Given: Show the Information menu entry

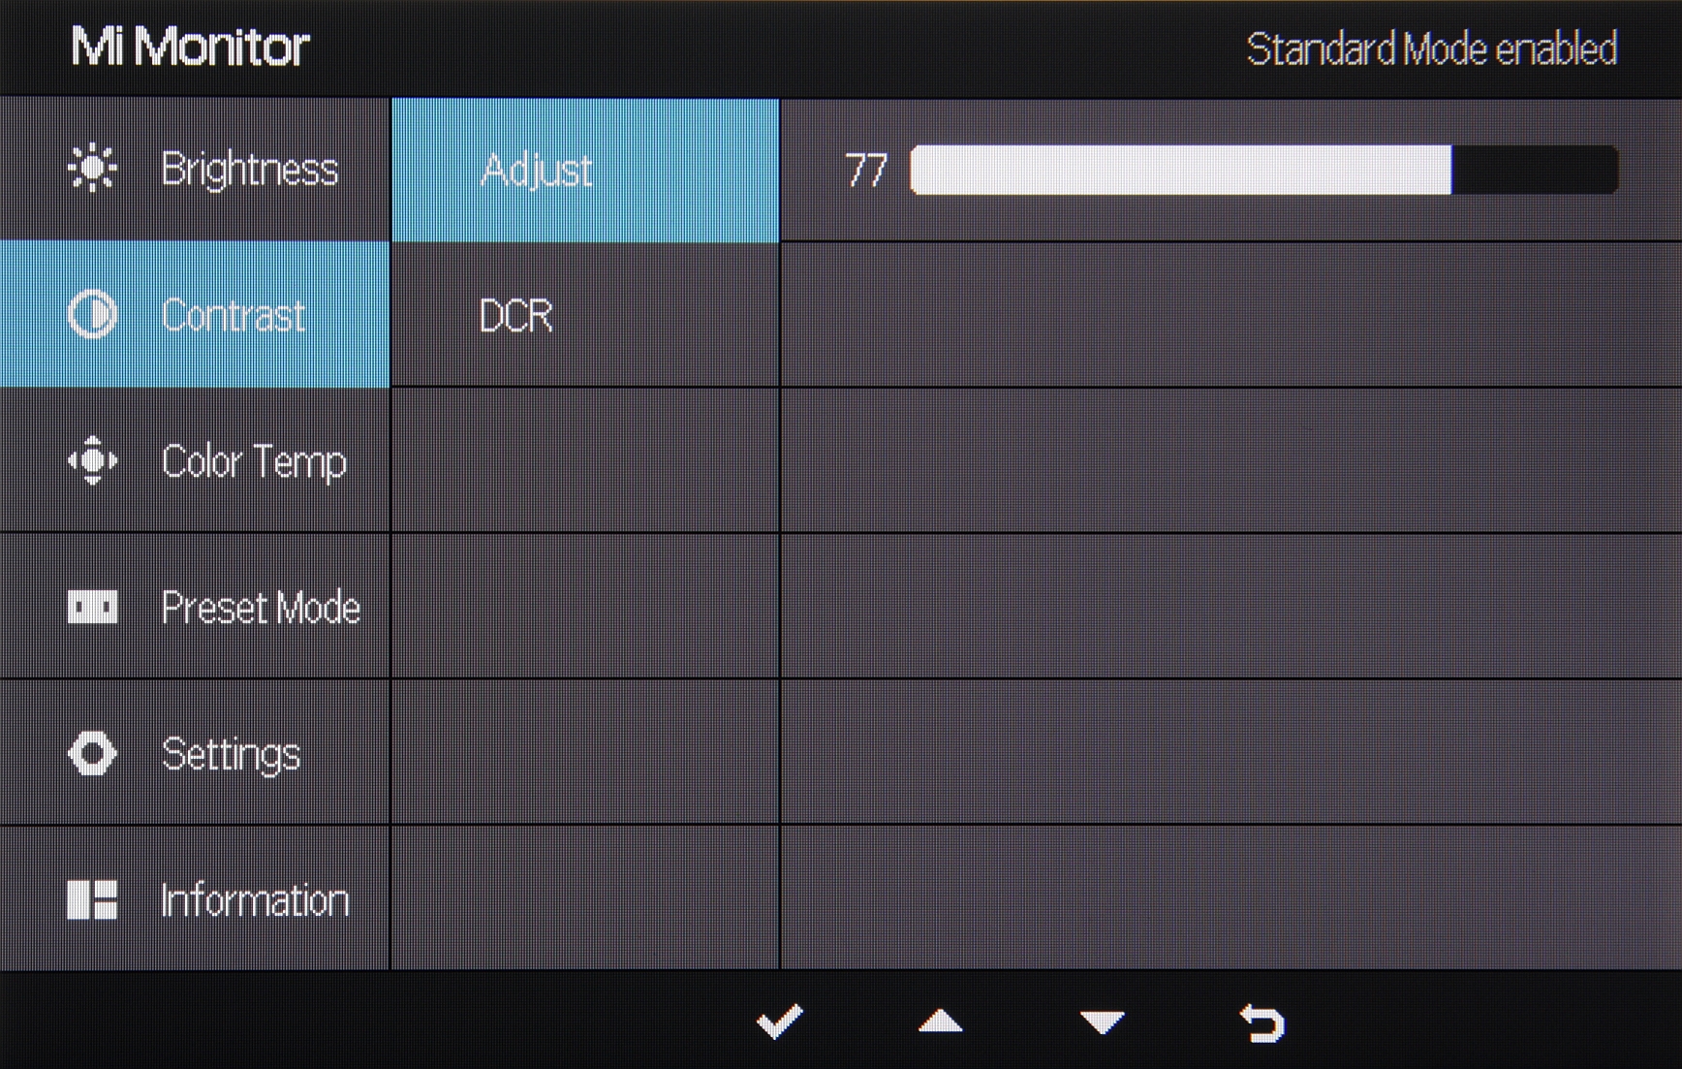Looking at the screenshot, I should (x=254, y=900).
